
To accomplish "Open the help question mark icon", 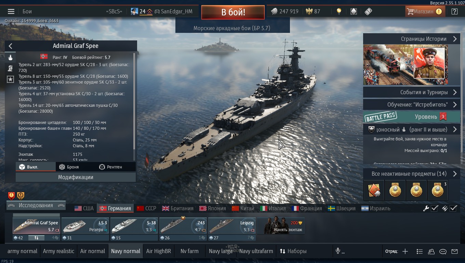I will (454, 11).
